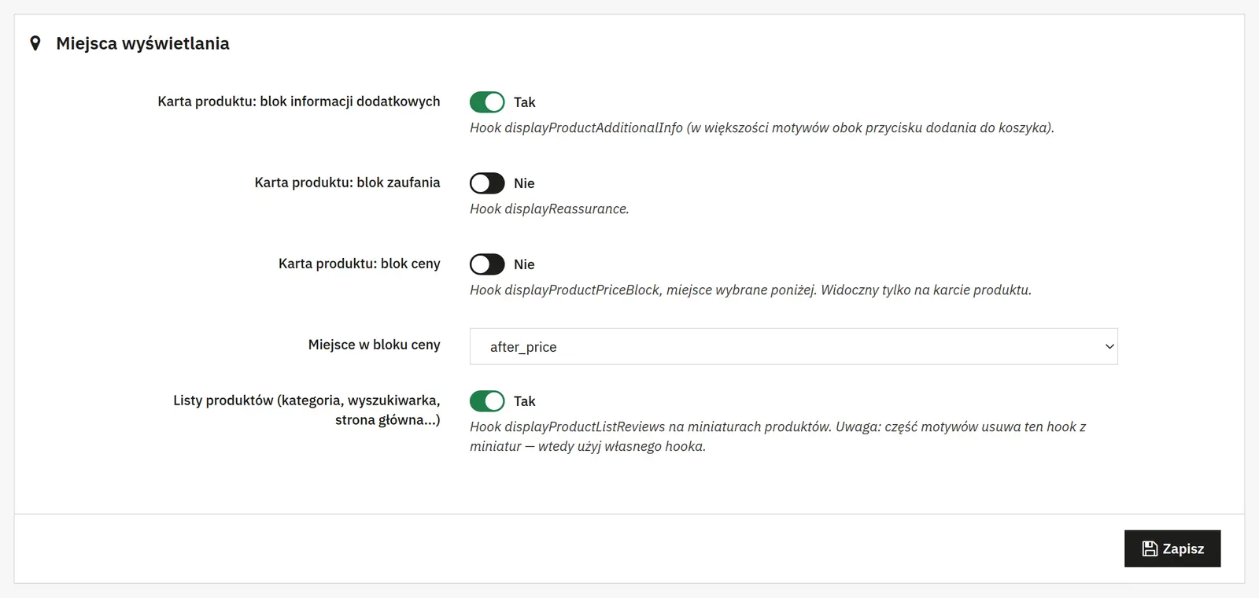
Task: Click the Tak label for Listy produktów
Action: pyautogui.click(x=524, y=401)
